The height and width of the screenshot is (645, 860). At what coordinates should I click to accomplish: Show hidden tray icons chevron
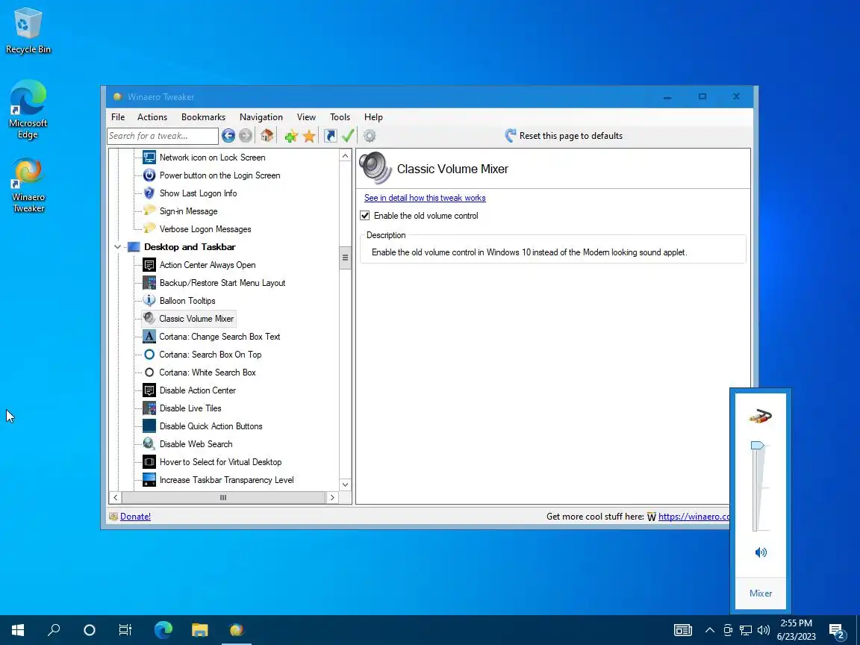(x=710, y=630)
